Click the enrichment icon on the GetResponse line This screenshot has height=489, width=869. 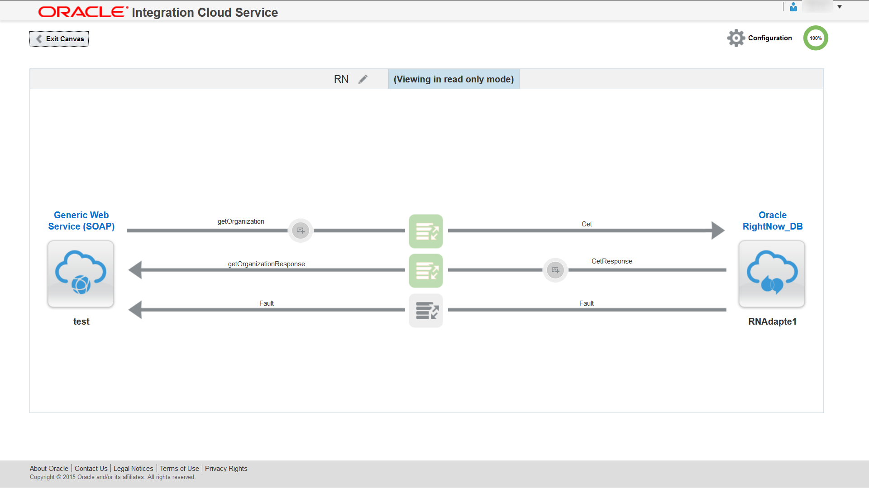pyautogui.click(x=555, y=270)
